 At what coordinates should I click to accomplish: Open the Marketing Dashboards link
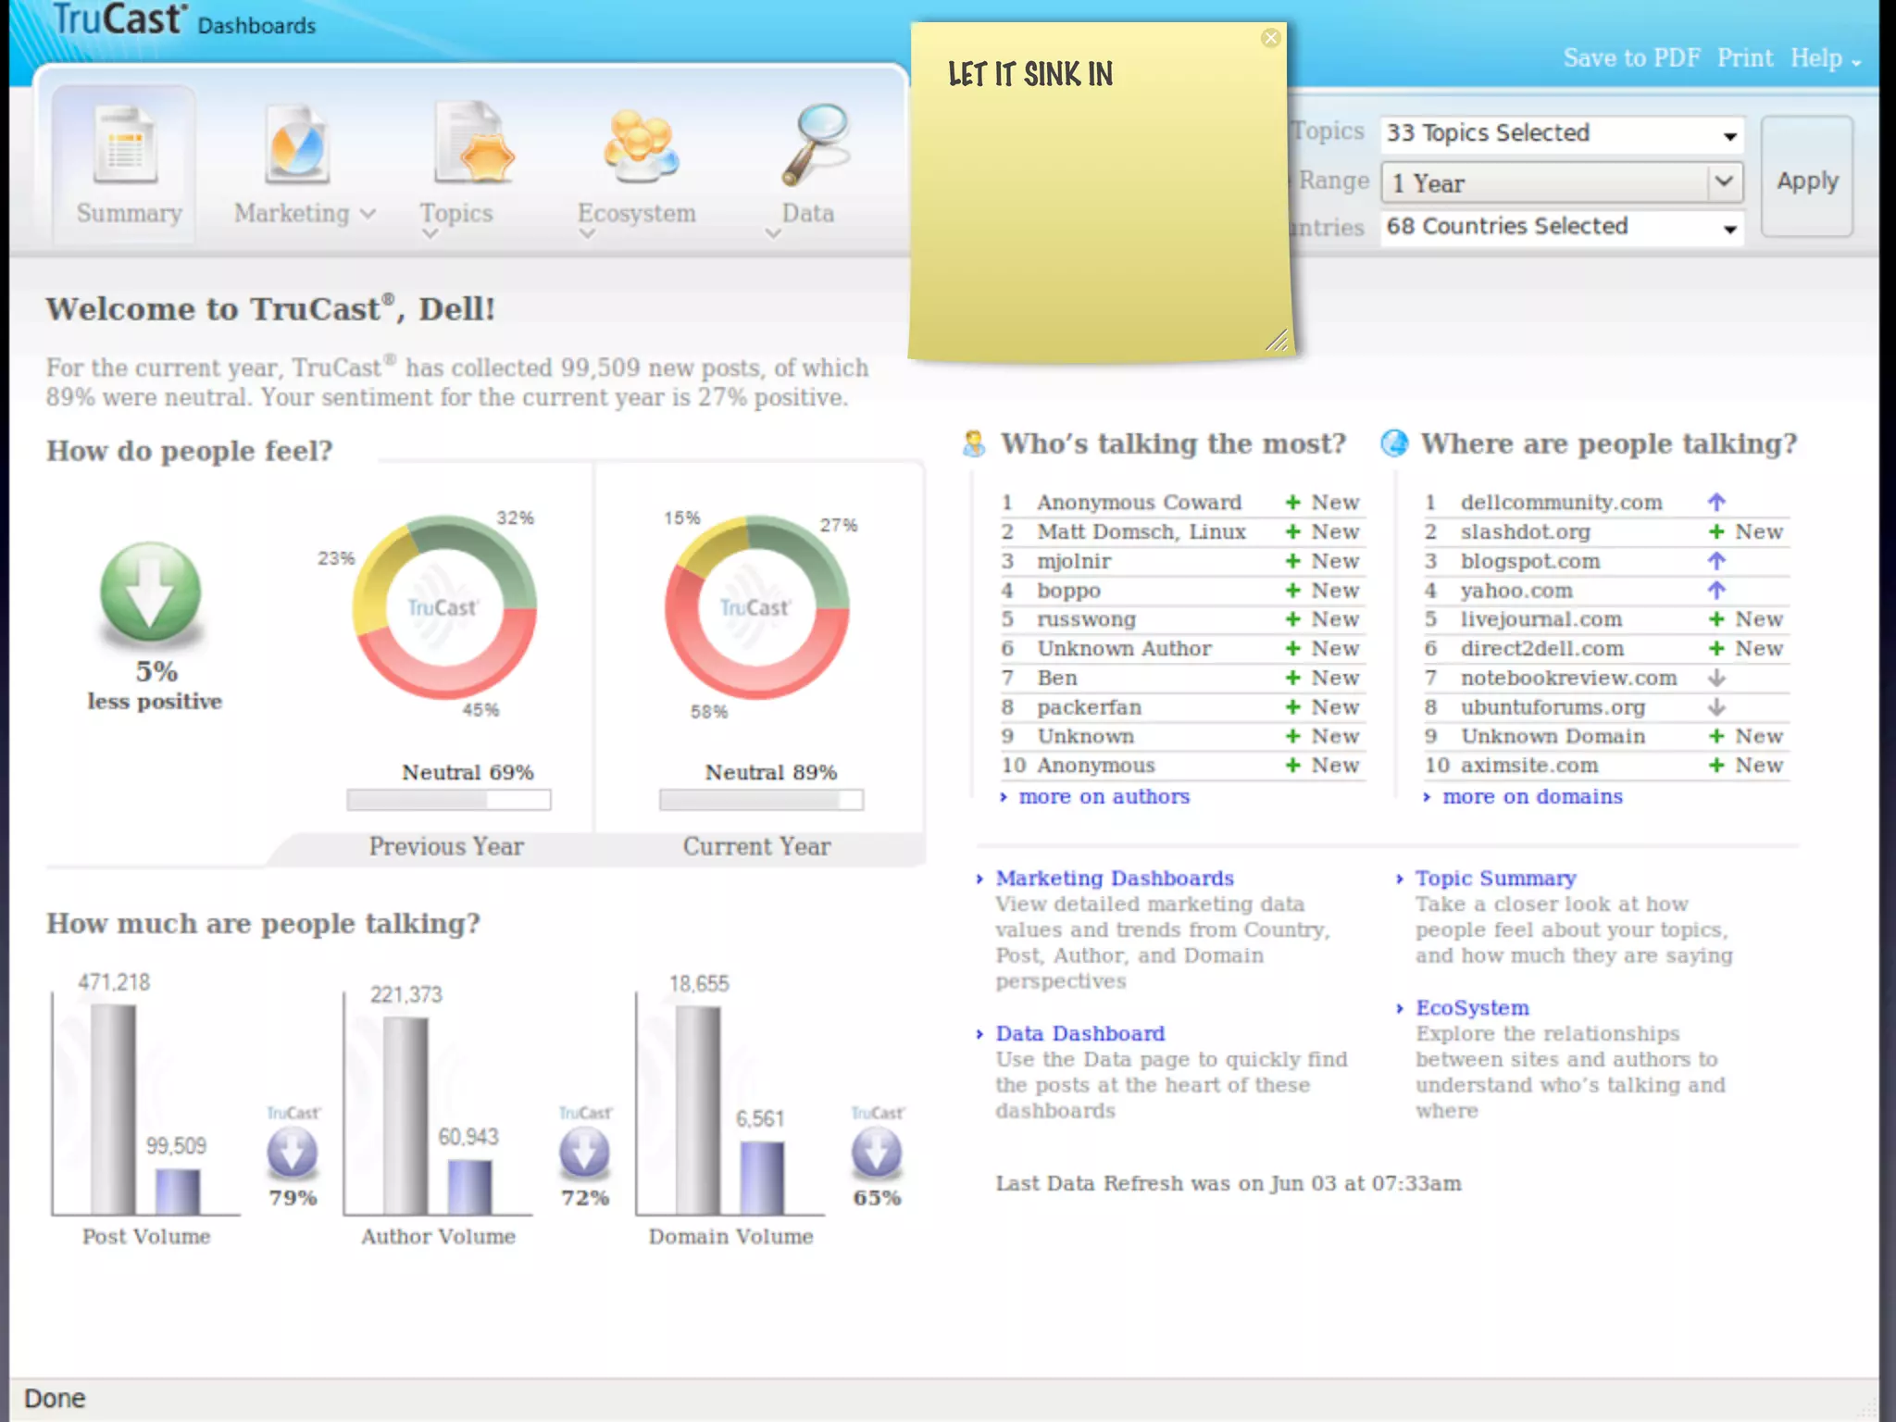(1114, 878)
